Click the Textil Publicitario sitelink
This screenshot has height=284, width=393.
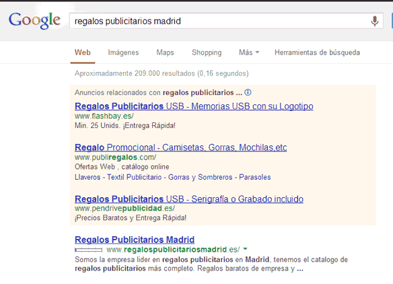pos(135,177)
